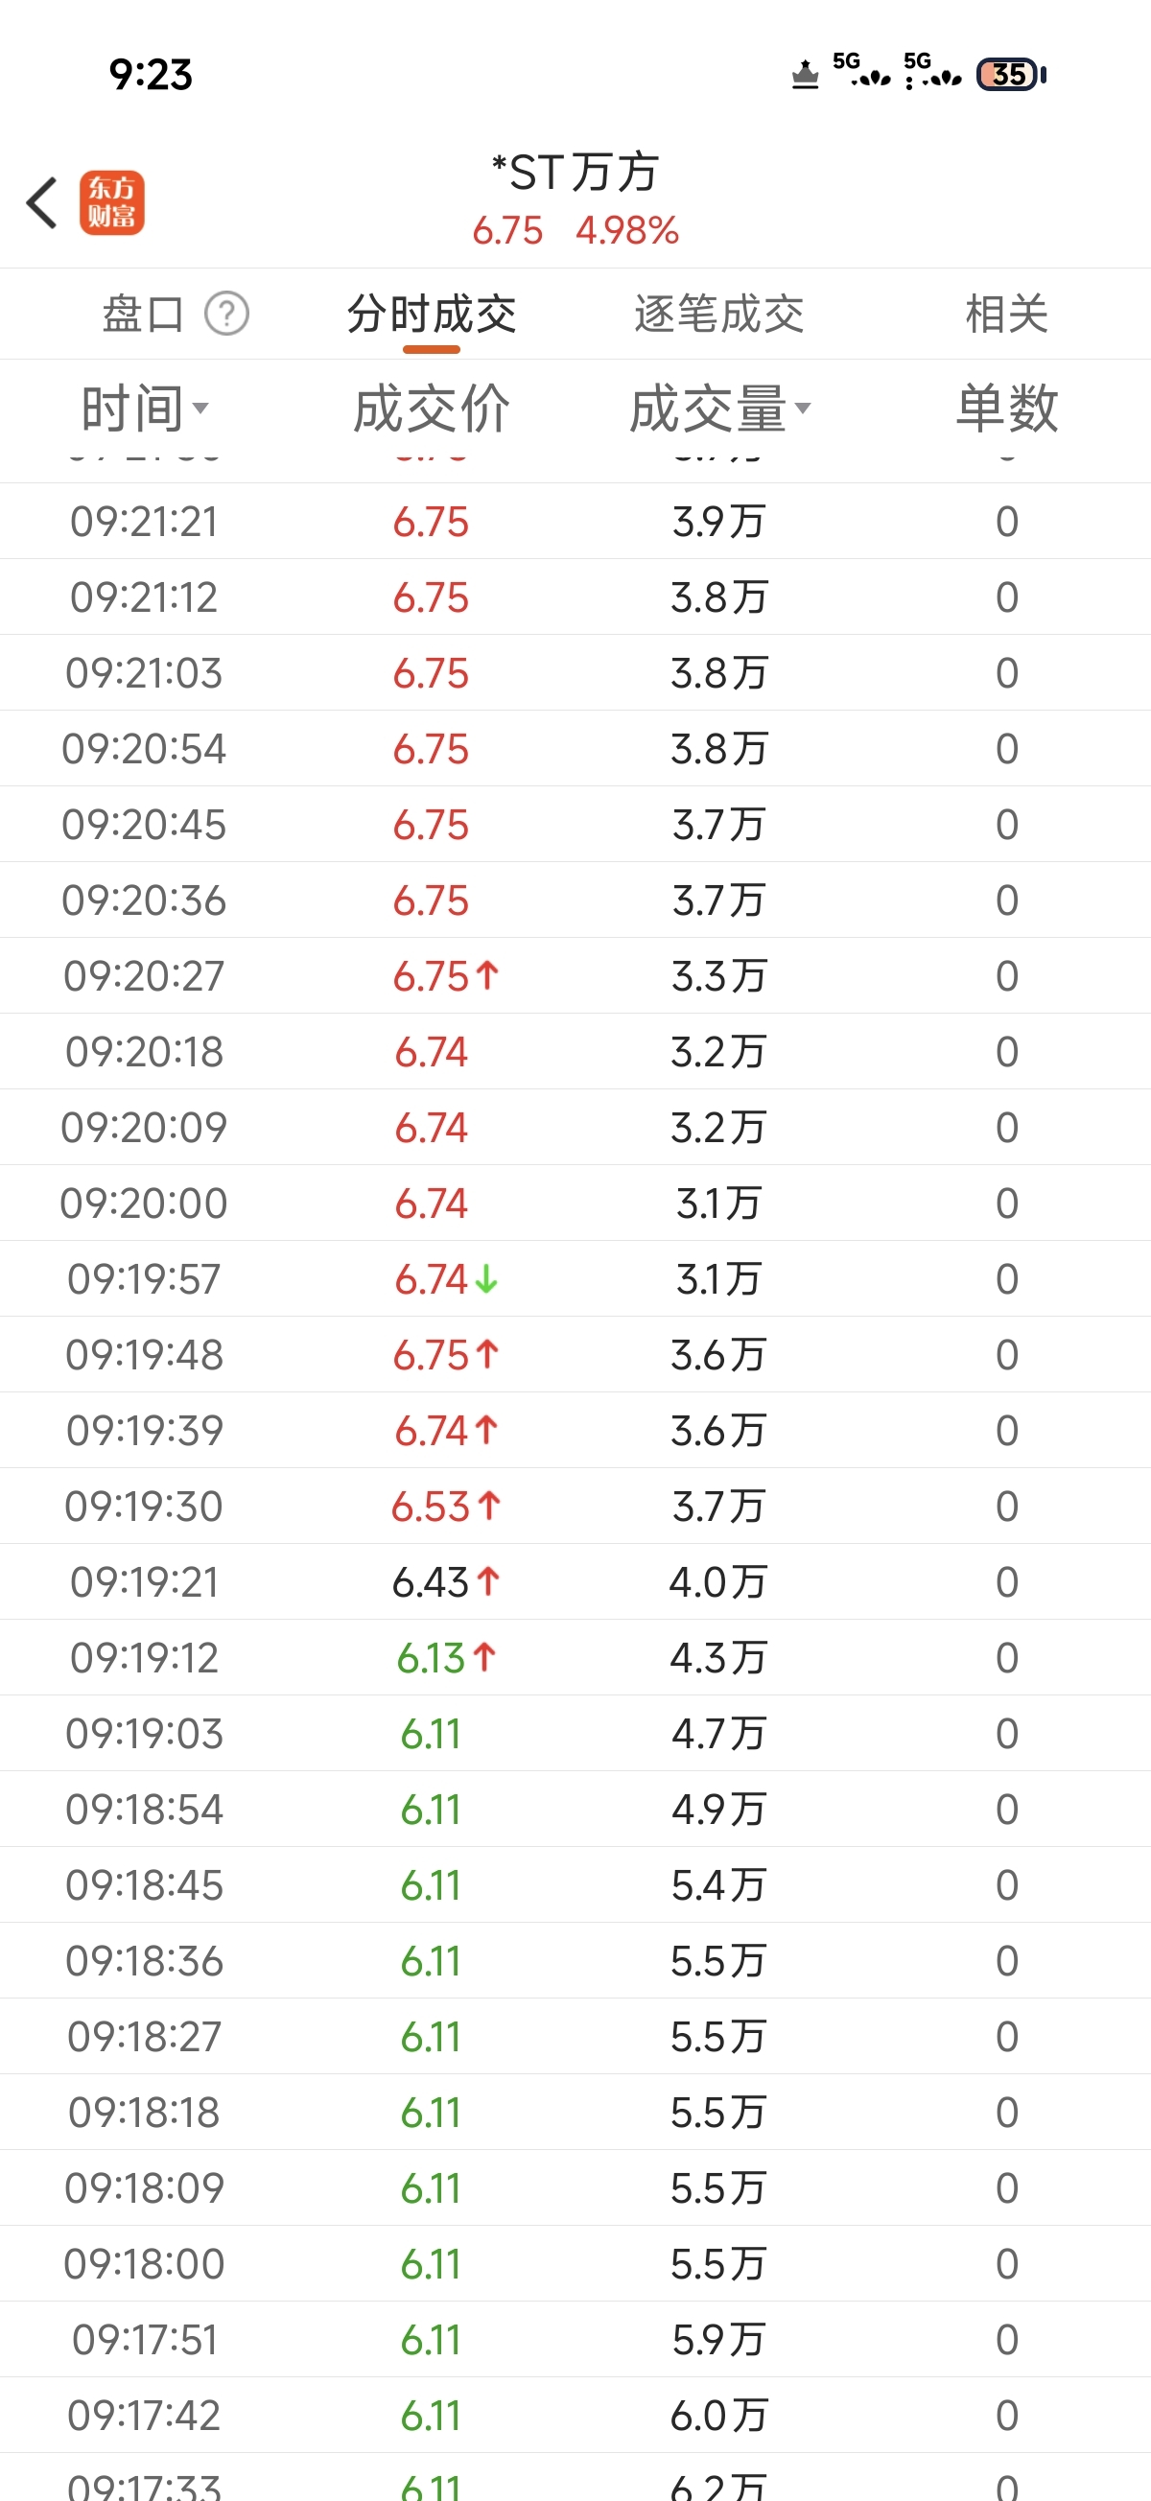Tap the green down arrow at 09:19:57
The height and width of the screenshot is (2501, 1151).
click(486, 1278)
